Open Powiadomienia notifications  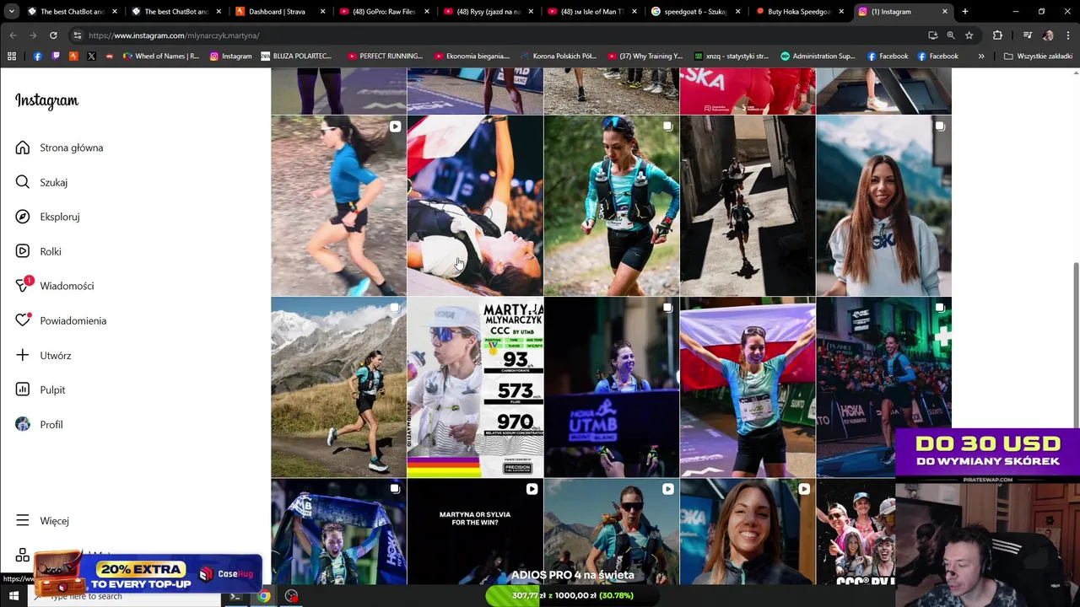click(61, 320)
